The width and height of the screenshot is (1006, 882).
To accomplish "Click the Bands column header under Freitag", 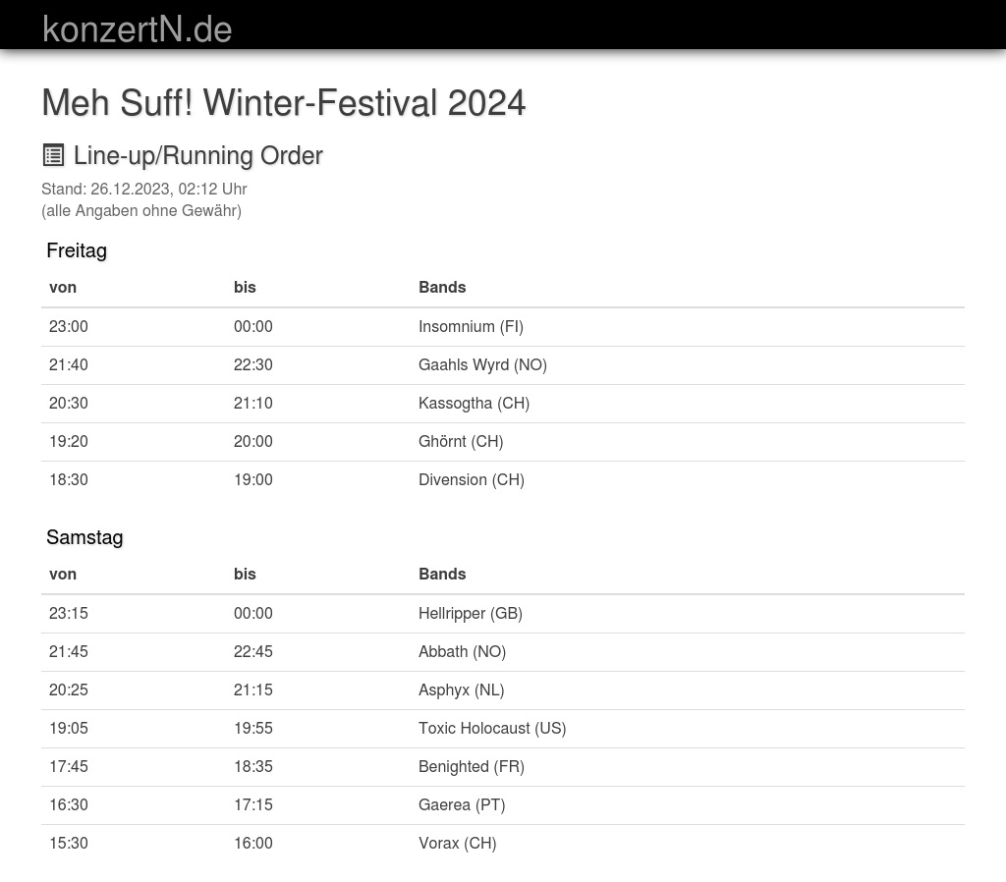I will tap(442, 287).
